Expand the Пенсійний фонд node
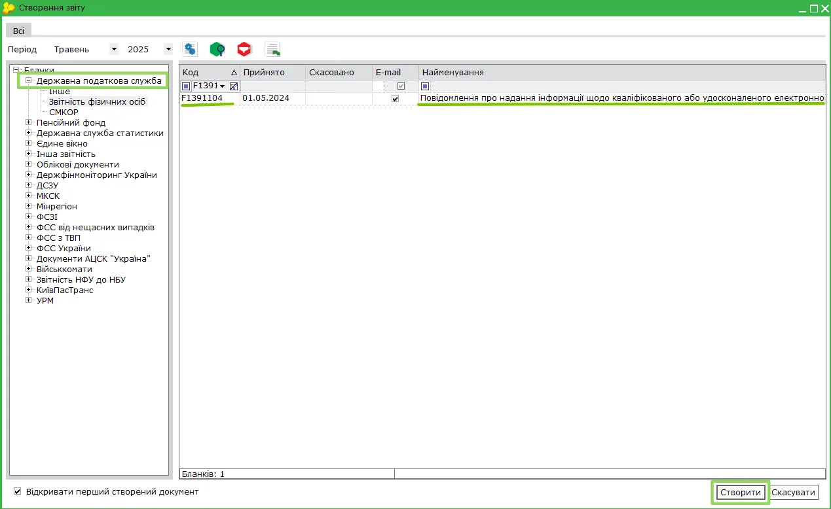The image size is (831, 509). (29, 122)
